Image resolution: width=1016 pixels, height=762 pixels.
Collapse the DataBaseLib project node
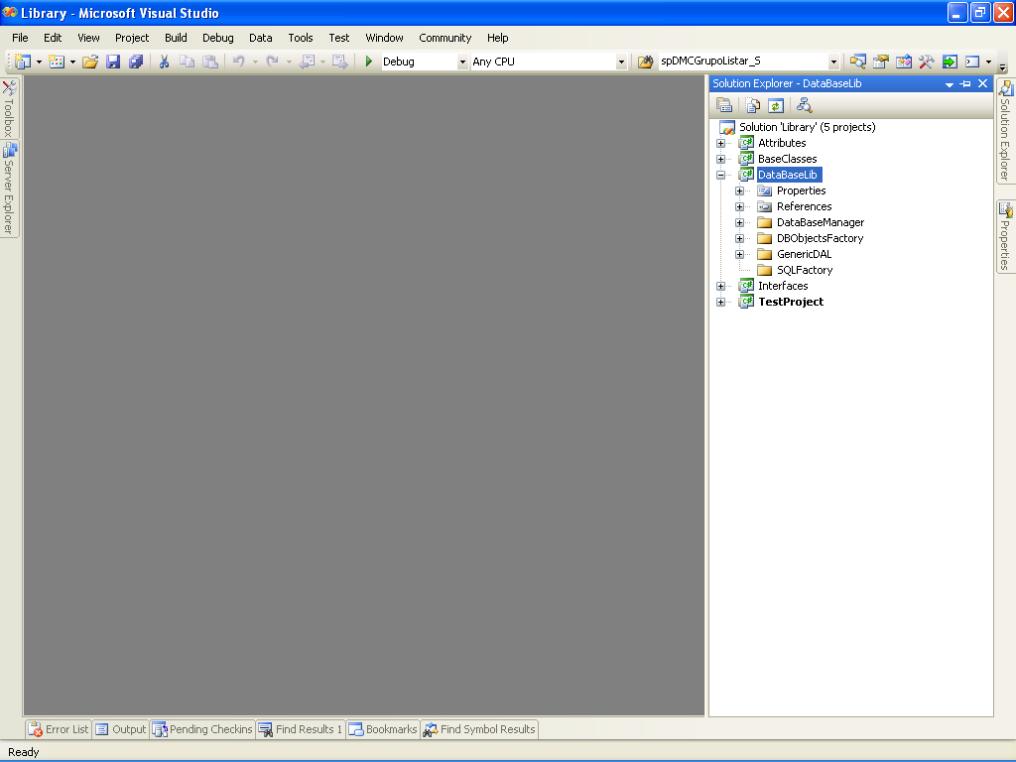click(x=721, y=175)
